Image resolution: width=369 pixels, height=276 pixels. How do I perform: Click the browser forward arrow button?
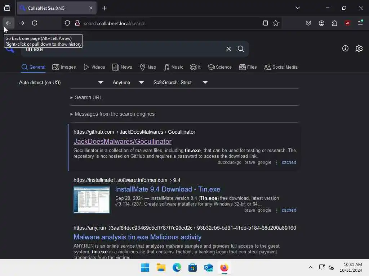pyautogui.click(x=22, y=23)
